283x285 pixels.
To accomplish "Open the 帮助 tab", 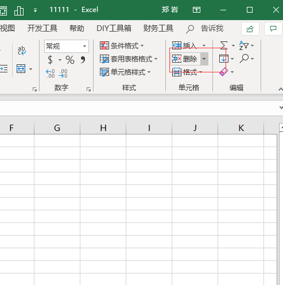I will (77, 28).
